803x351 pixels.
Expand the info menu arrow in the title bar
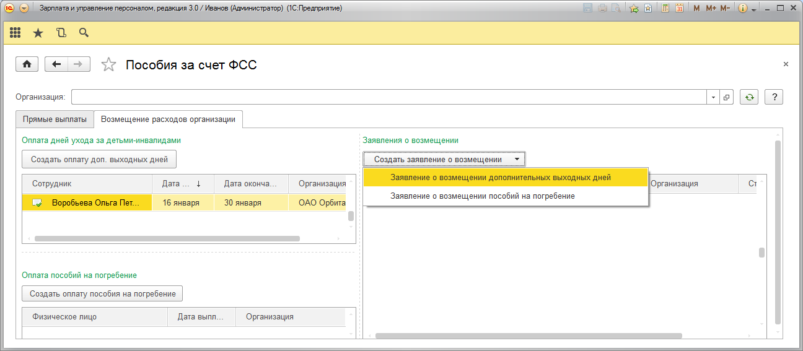pyautogui.click(x=753, y=9)
